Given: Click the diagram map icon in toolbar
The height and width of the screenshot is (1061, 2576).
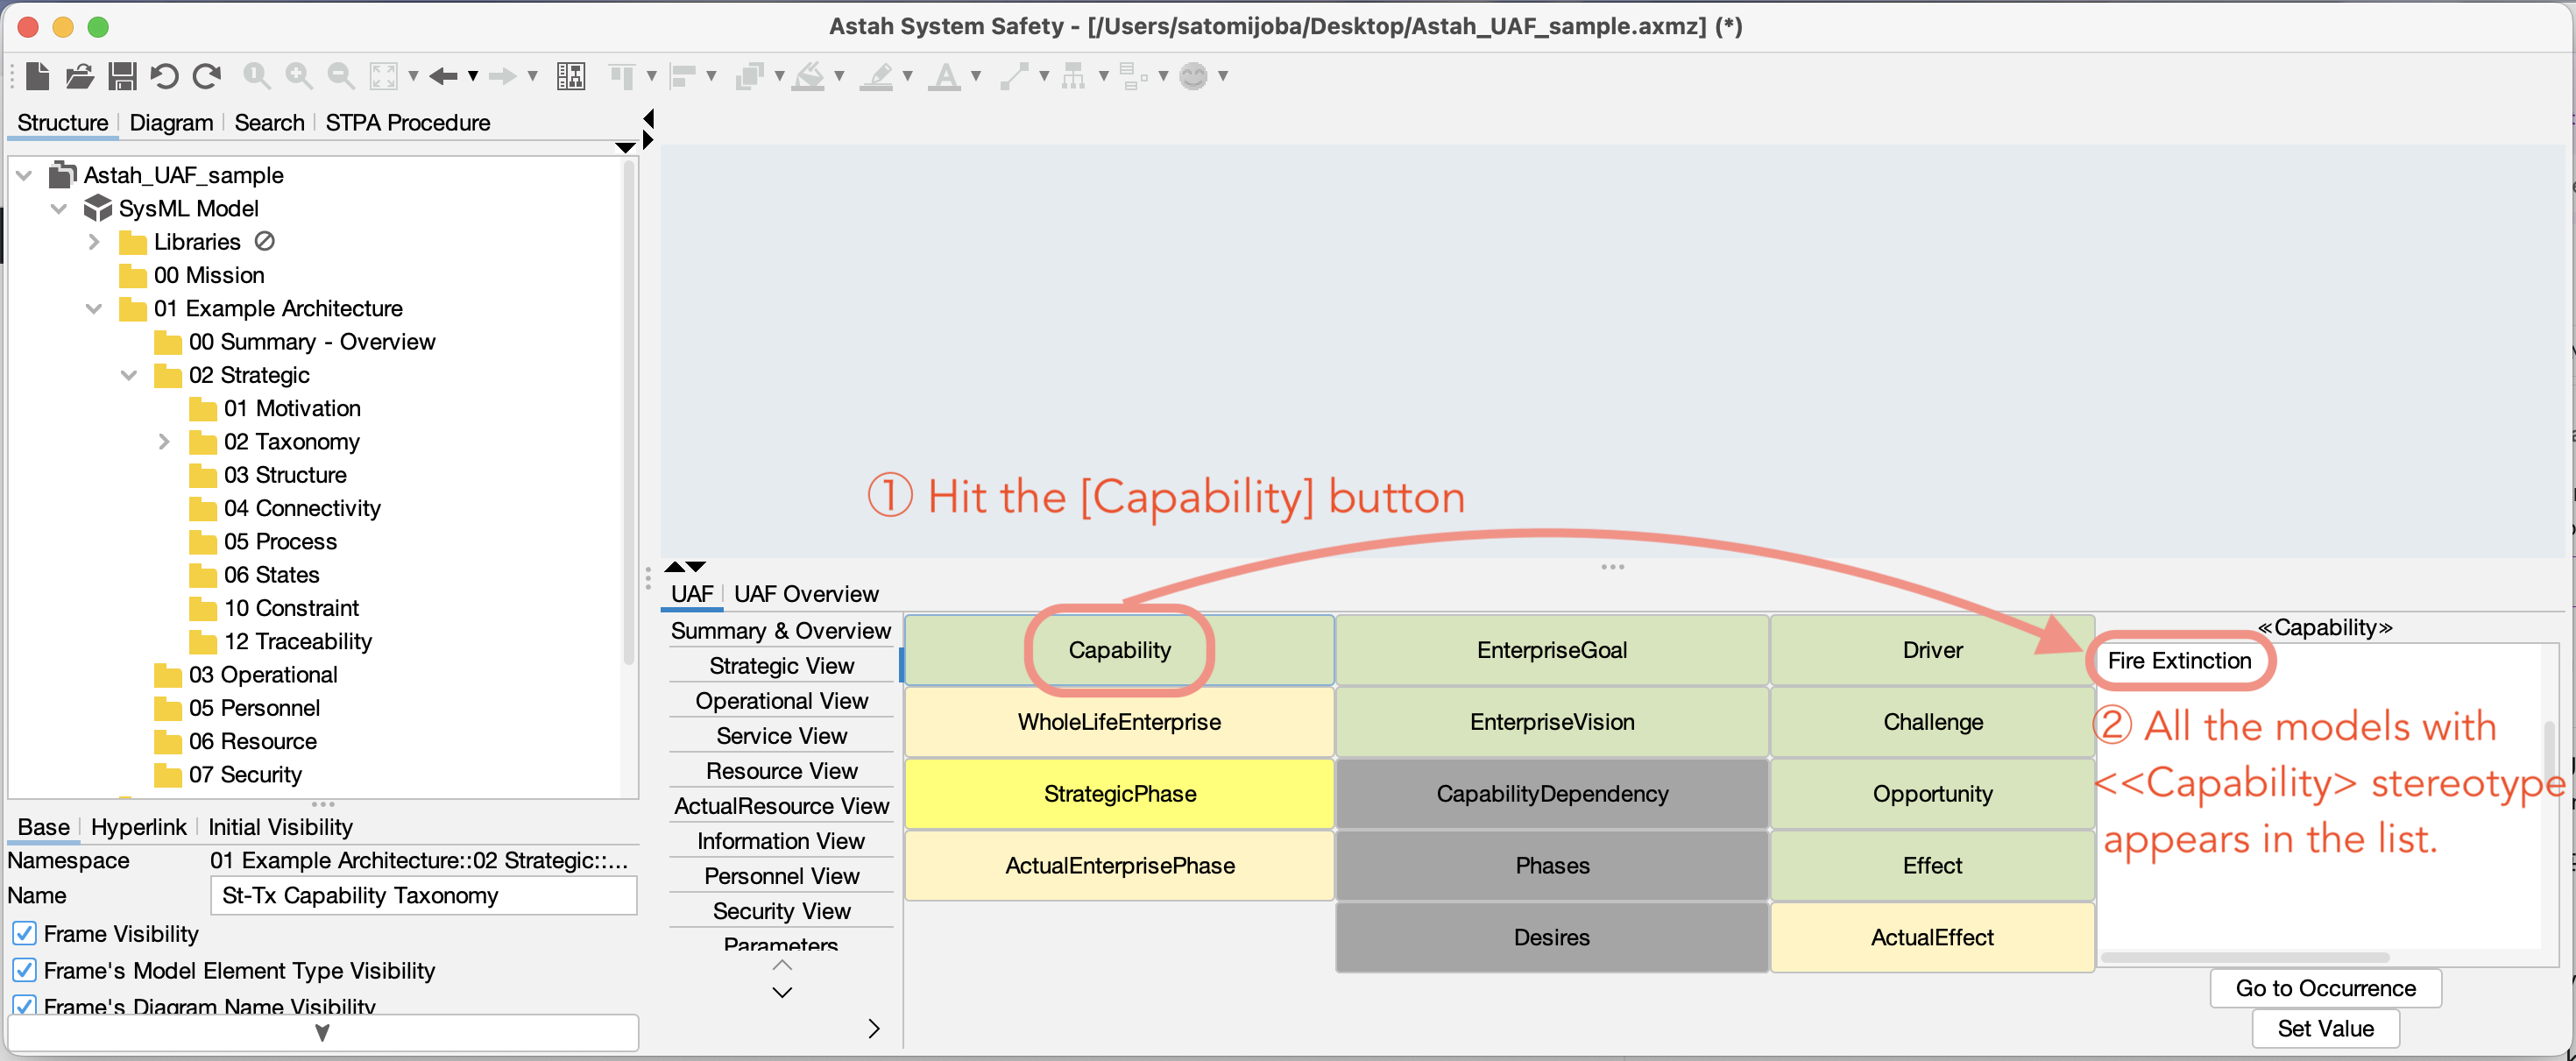Looking at the screenshot, I should coord(571,76).
